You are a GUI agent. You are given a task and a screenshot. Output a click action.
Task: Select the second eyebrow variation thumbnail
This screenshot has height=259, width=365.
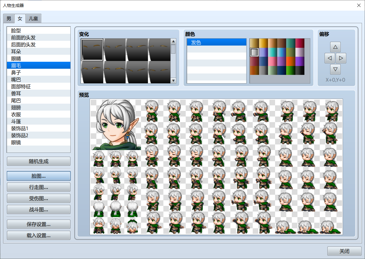pos(114,50)
